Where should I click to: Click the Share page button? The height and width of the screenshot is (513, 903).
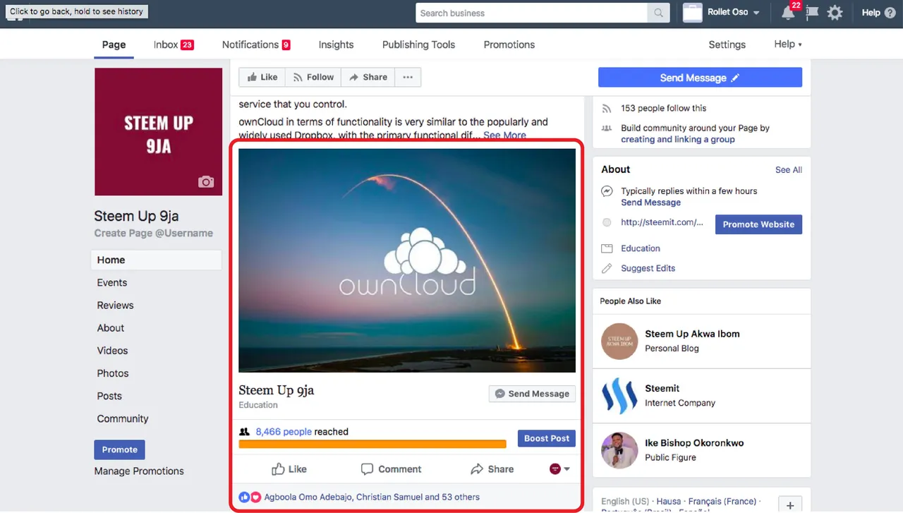point(368,78)
